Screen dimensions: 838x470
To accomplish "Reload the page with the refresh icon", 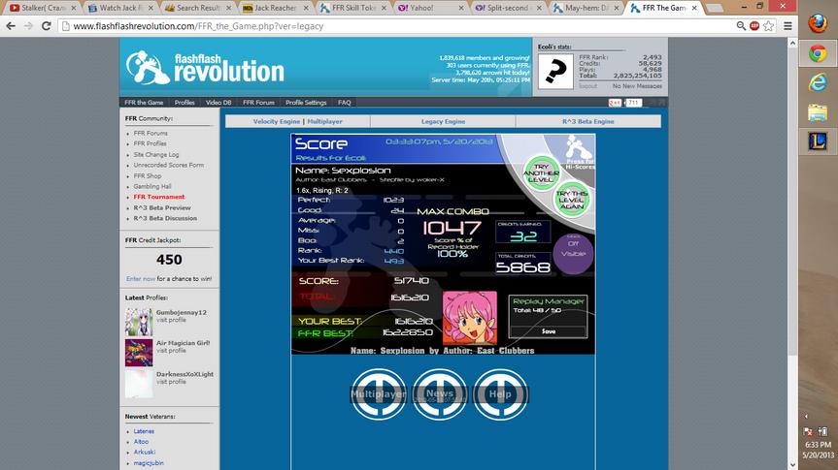I will click(46, 25).
